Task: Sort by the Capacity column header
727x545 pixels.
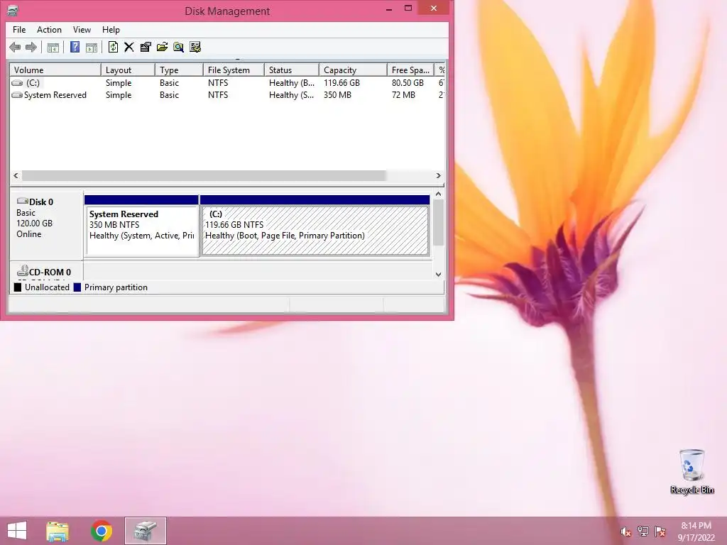Action: coord(353,70)
